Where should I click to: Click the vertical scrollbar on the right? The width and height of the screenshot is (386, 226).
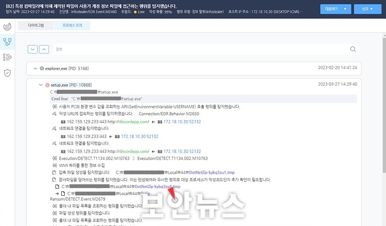click(384, 103)
